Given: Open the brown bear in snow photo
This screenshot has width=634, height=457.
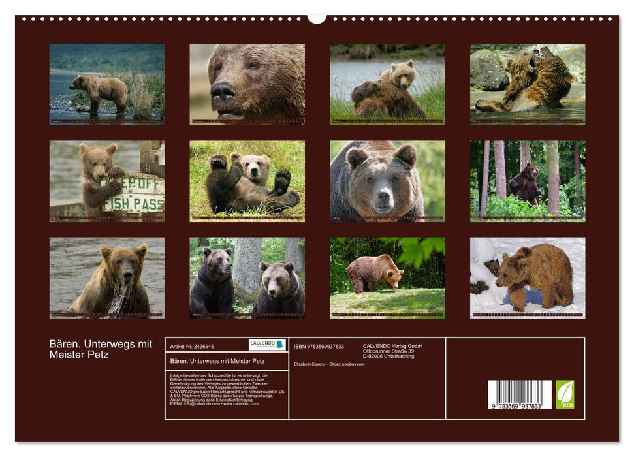Looking at the screenshot, I should 528,278.
